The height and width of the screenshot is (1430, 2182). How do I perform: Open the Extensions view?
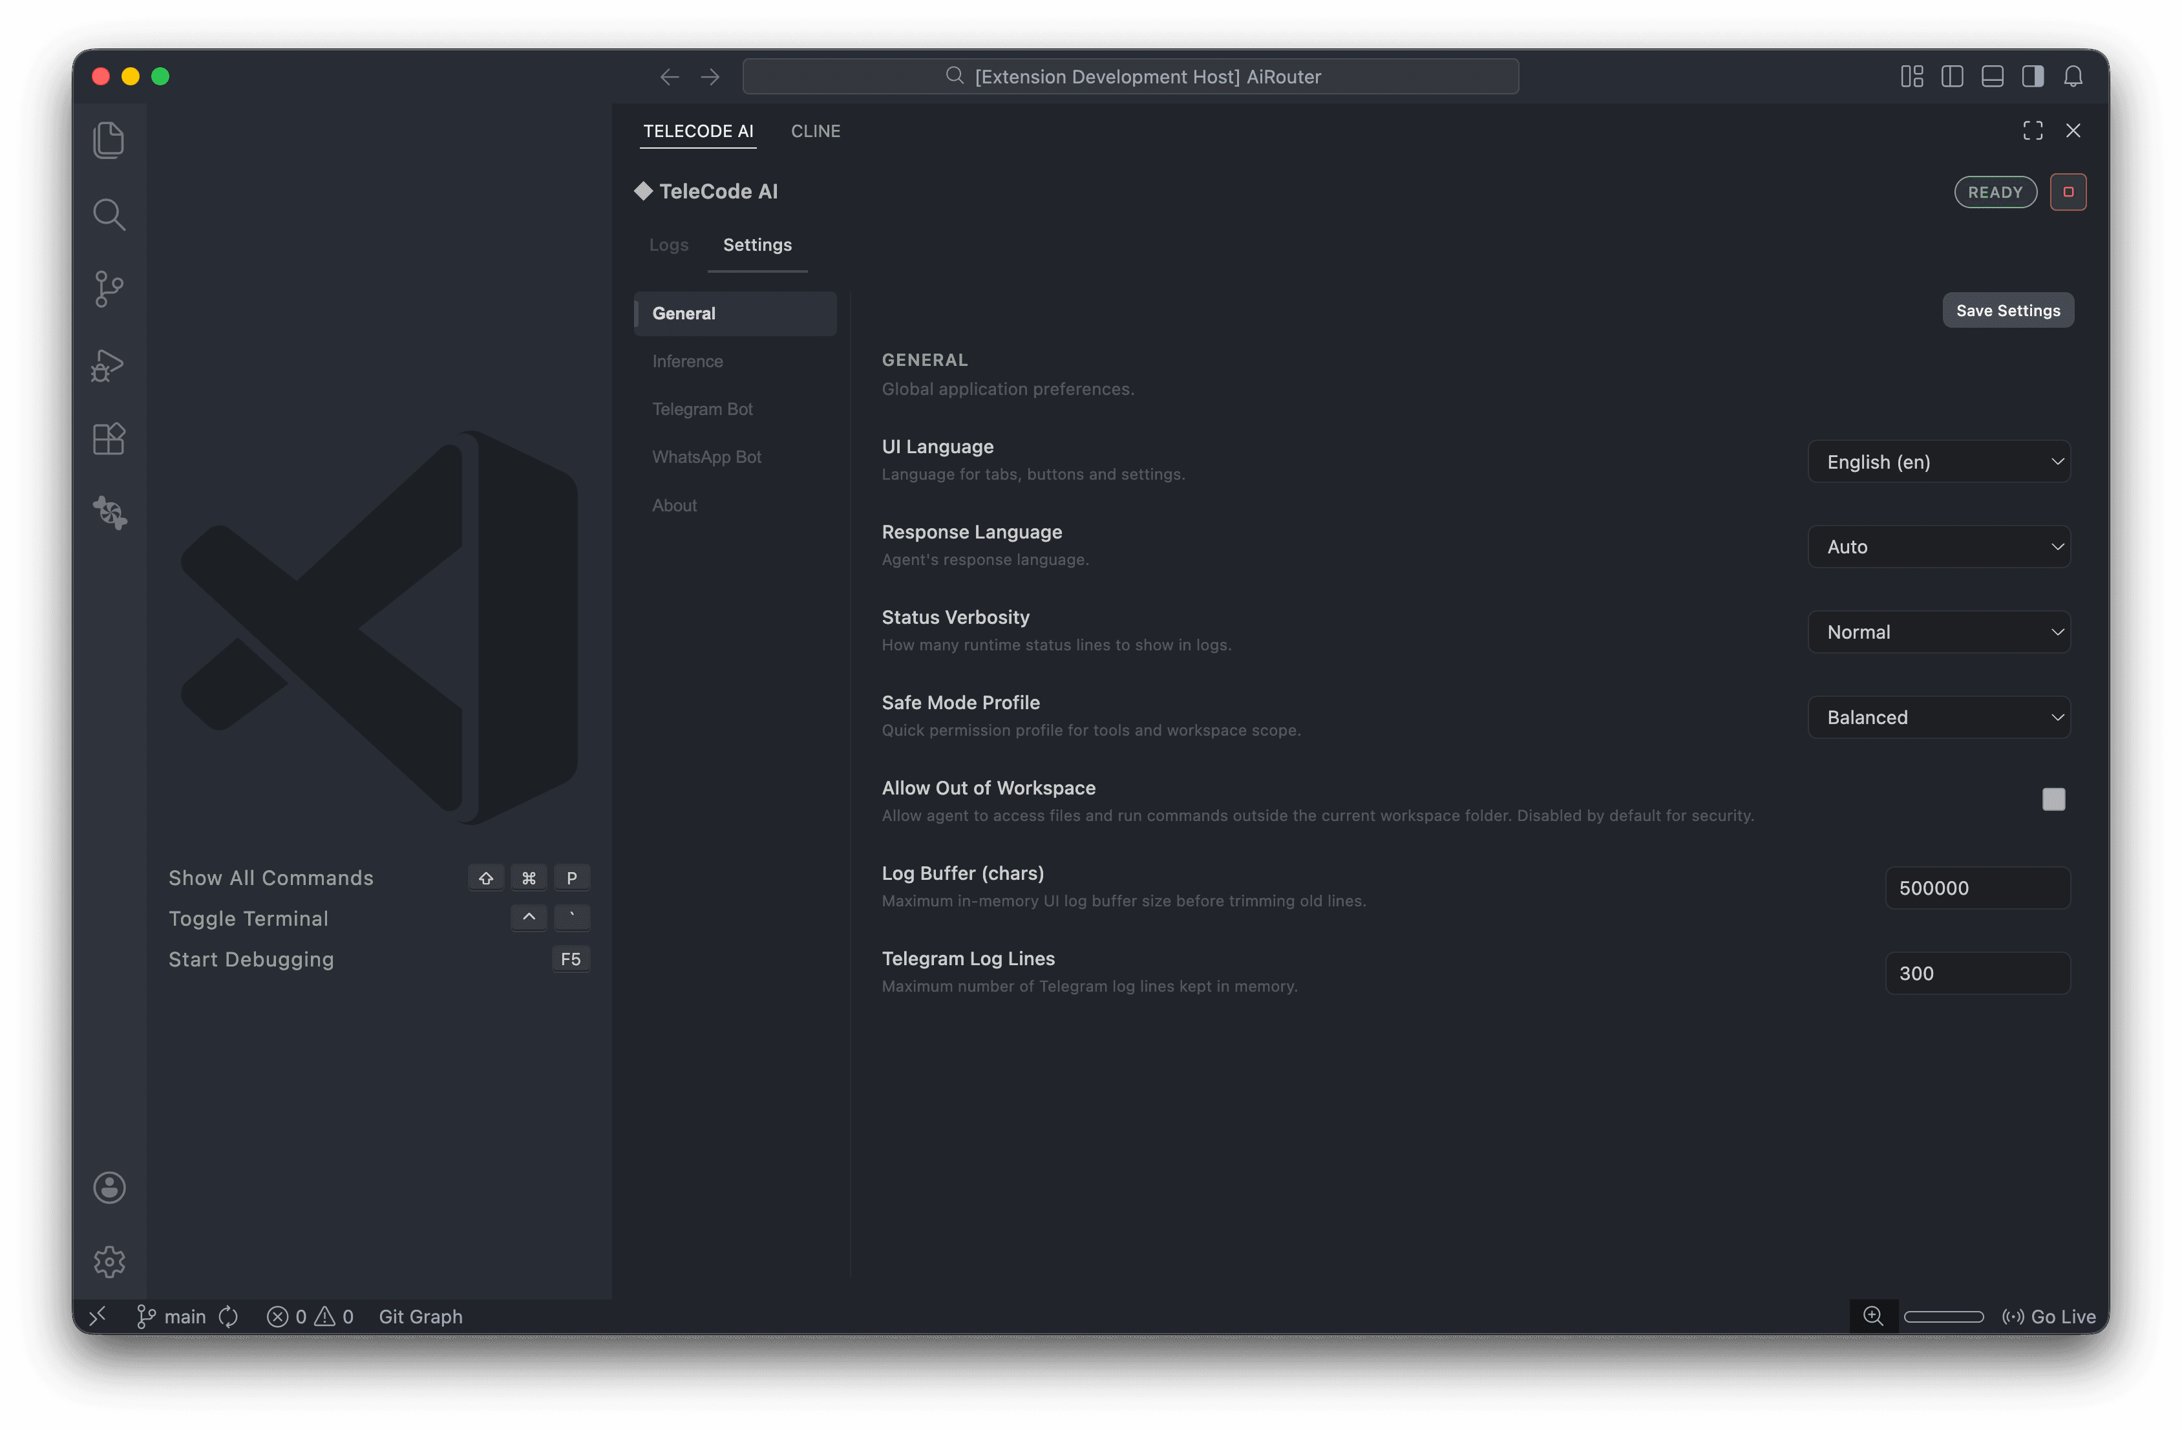[109, 438]
